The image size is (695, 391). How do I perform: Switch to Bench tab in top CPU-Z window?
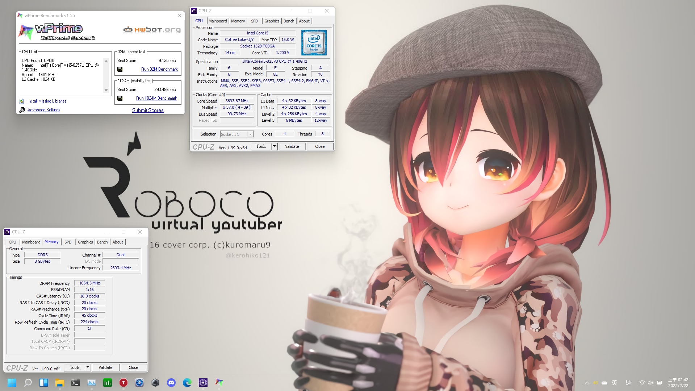[x=289, y=21]
